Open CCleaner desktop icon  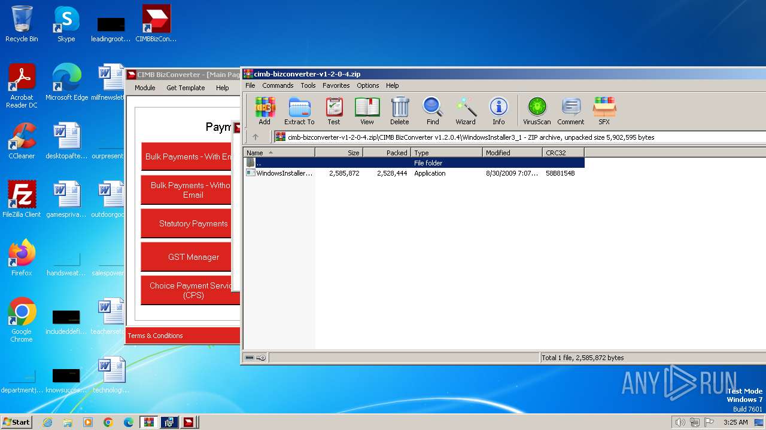(22, 141)
